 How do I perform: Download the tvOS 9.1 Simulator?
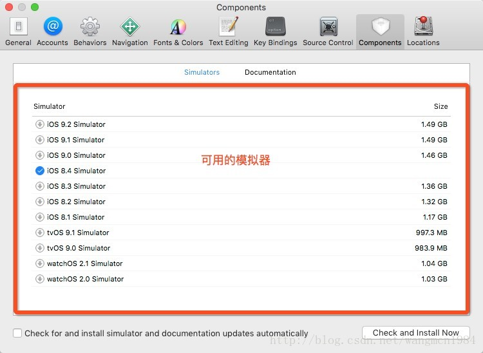tap(39, 233)
